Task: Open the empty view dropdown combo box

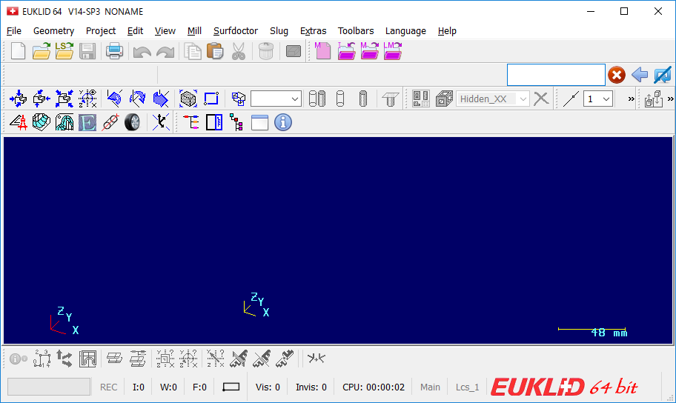Action: click(276, 99)
